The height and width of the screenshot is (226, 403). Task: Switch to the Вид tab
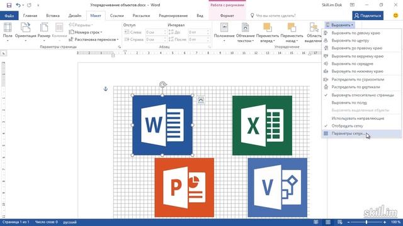pos(200,16)
